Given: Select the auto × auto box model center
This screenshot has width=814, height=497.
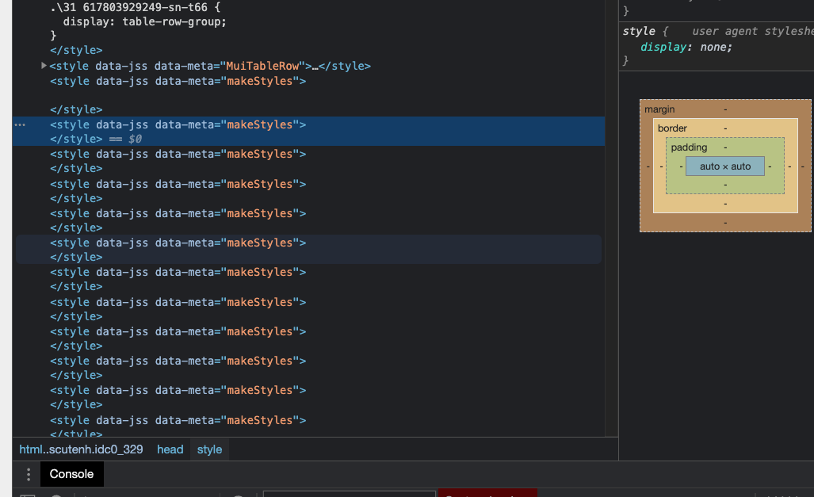Looking at the screenshot, I should [724, 166].
